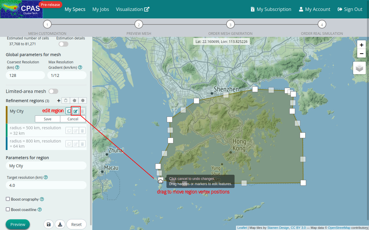Select the radius = 500 km region row
Screen dimensions: 369x230
coord(46,130)
